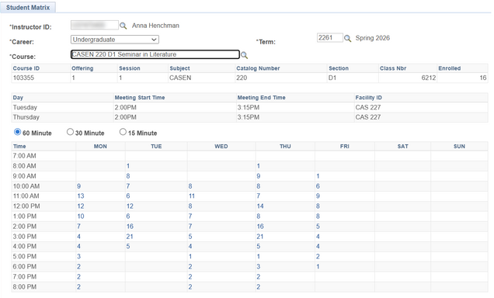Click 3:15PM end time in Thursday row
The width and height of the screenshot is (494, 298).
click(249, 117)
